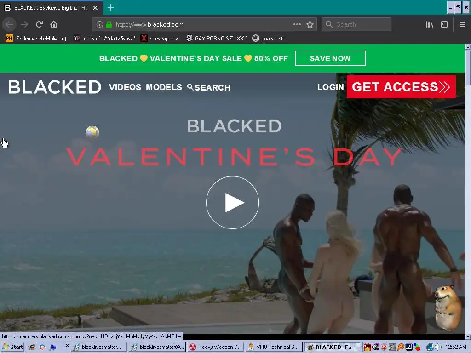Click the browser Search box
The image size is (471, 353).
[356, 24]
